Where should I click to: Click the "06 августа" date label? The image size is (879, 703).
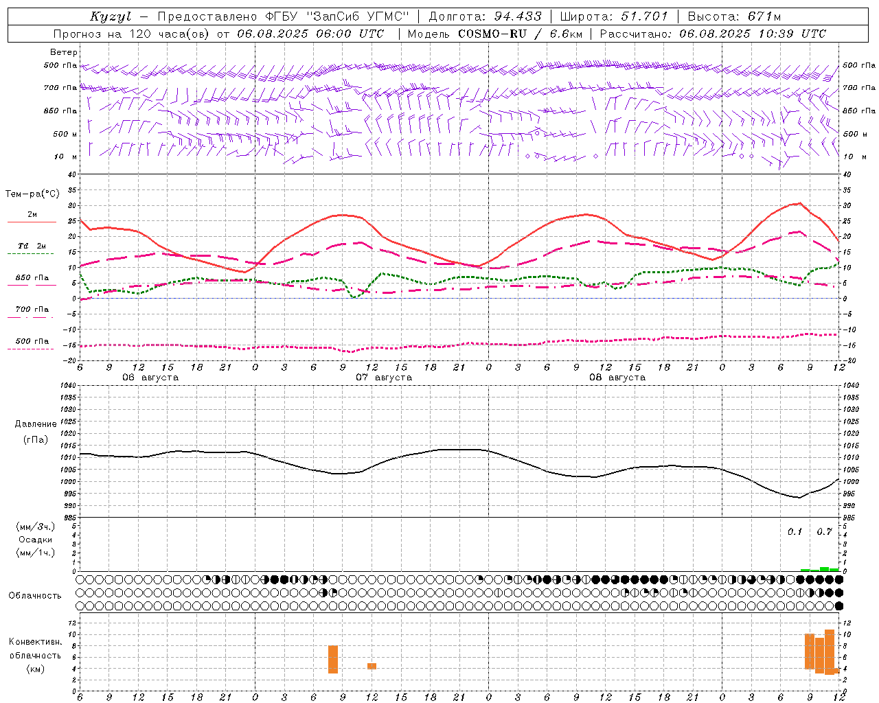[150, 378]
